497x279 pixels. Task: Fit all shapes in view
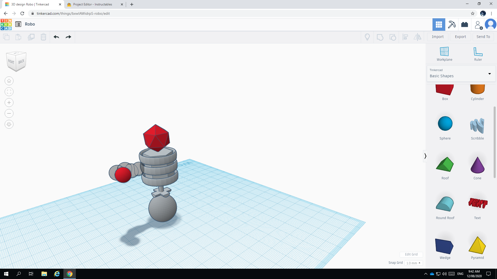point(9,92)
